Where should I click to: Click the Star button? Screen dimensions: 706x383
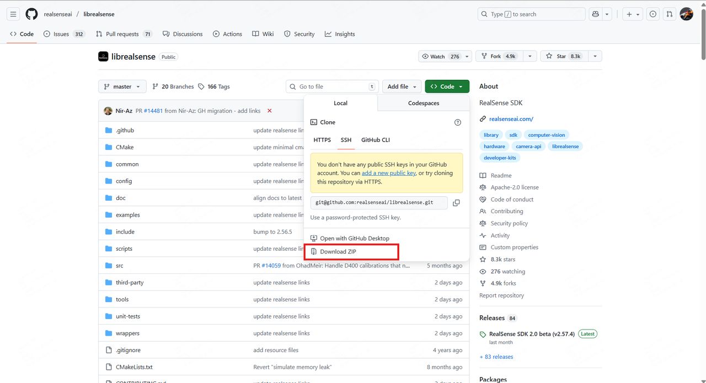(x=564, y=56)
